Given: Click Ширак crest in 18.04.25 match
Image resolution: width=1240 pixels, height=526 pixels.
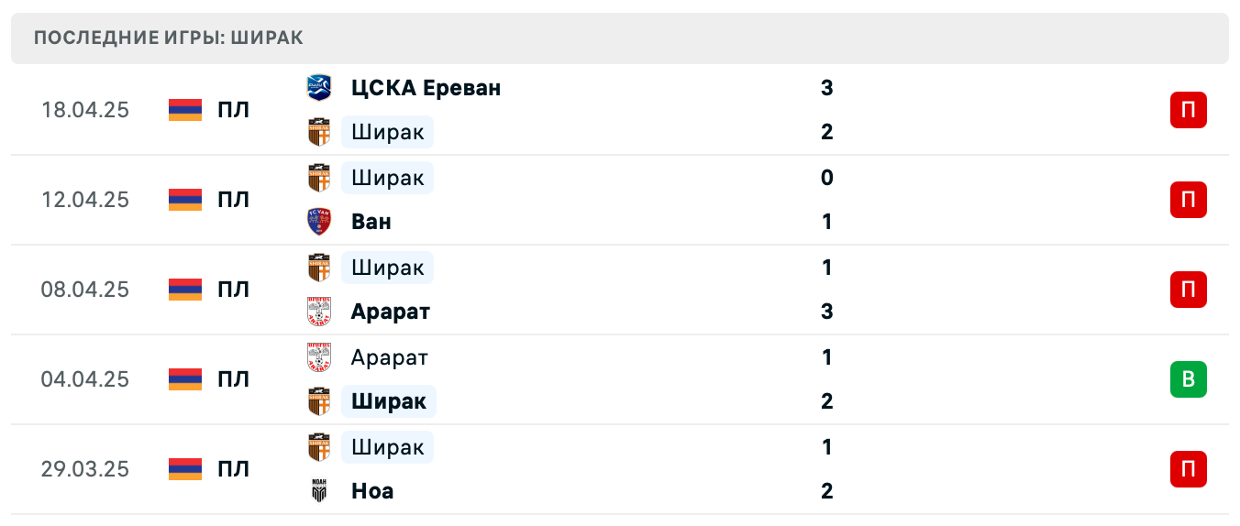Looking at the screenshot, I should click(x=318, y=132).
